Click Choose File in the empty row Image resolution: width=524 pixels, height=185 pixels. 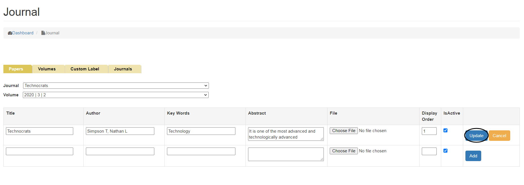tap(344, 151)
